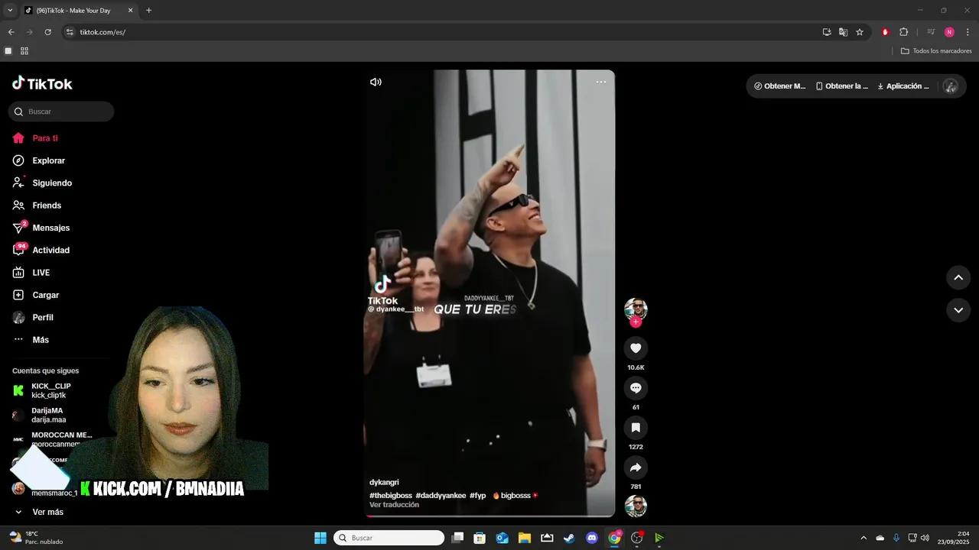Image resolution: width=979 pixels, height=550 pixels.
Task: Open the #fyp hashtag
Action: (x=478, y=496)
